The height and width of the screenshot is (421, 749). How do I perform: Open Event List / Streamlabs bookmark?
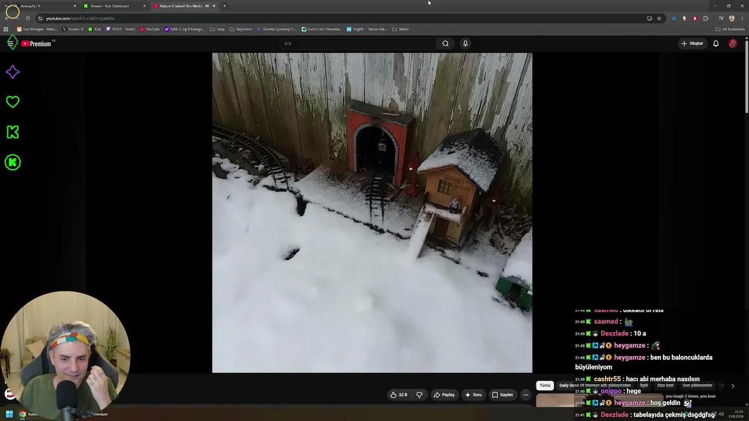coord(322,29)
